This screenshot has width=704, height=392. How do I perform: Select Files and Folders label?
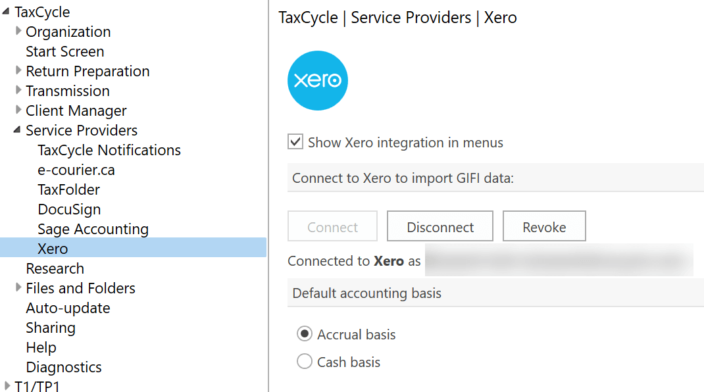pyautogui.click(x=80, y=288)
